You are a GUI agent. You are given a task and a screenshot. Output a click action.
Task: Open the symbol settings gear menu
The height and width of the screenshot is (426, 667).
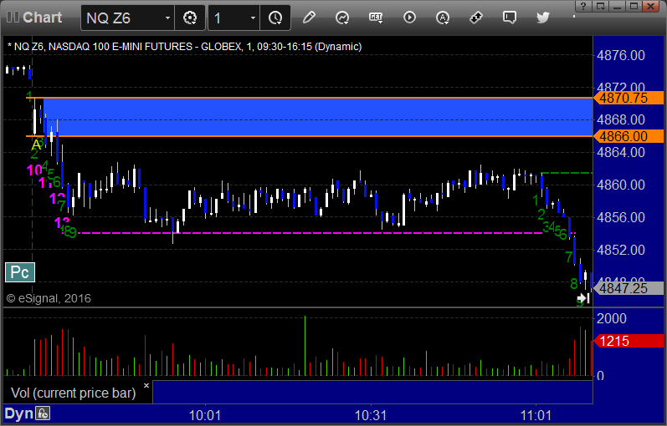(x=190, y=18)
